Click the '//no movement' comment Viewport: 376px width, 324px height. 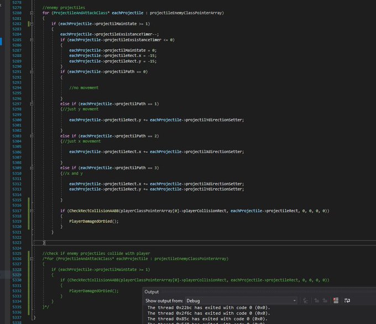pos(83,88)
